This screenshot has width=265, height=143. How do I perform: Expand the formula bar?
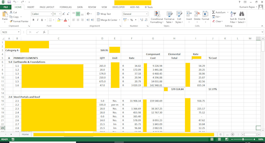(262, 32)
